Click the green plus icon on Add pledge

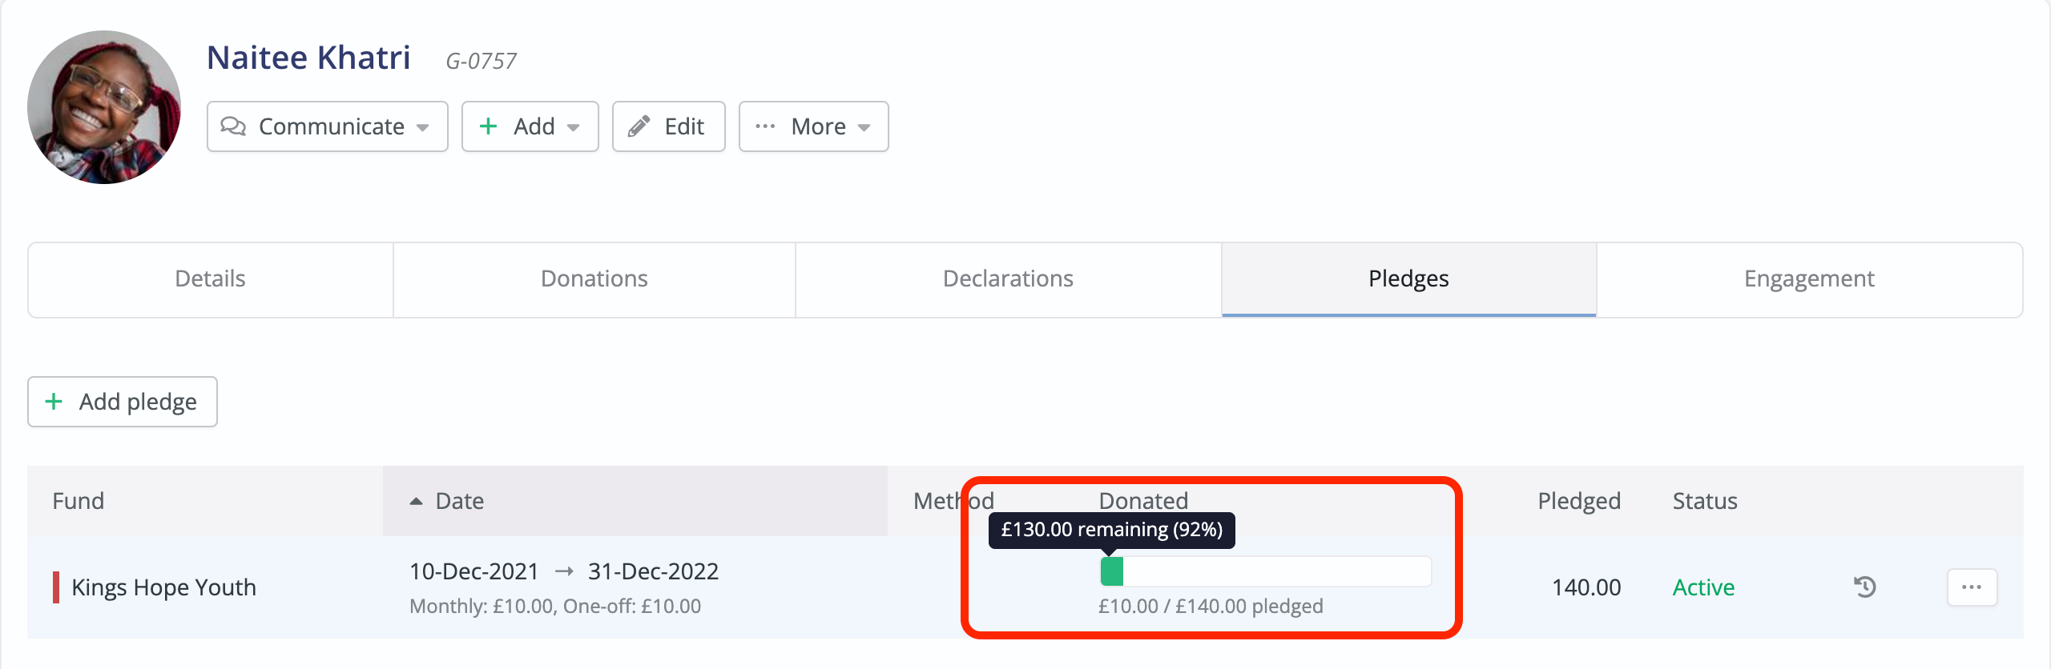pos(54,402)
